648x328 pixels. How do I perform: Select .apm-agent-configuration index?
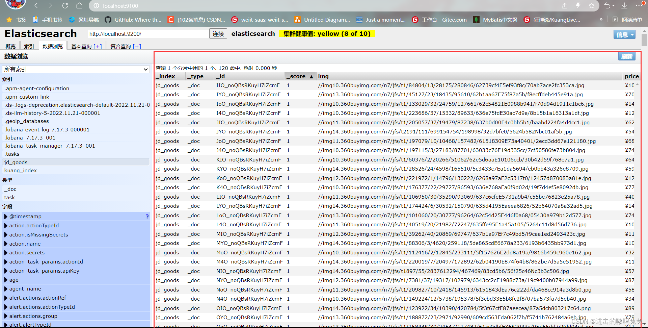[76, 88]
